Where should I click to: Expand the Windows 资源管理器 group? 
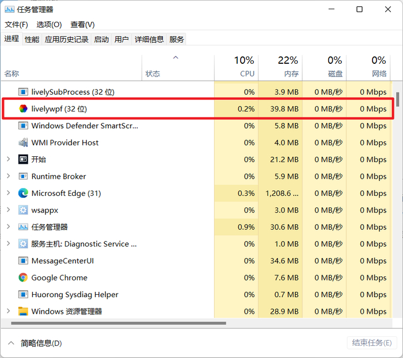click(8, 311)
